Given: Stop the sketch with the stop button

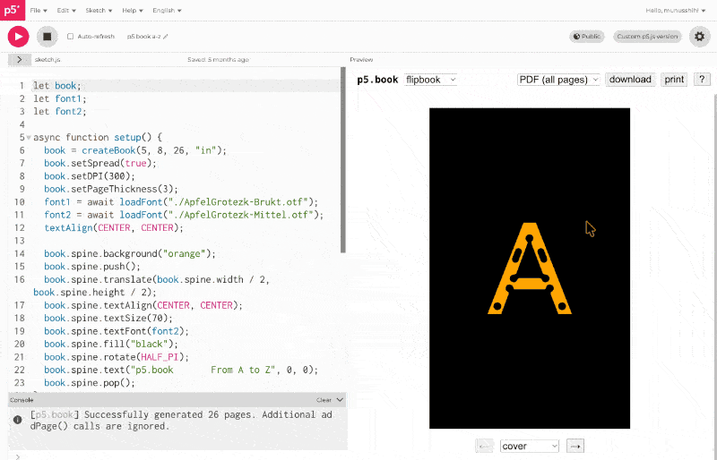Looking at the screenshot, I should pyautogui.click(x=48, y=37).
